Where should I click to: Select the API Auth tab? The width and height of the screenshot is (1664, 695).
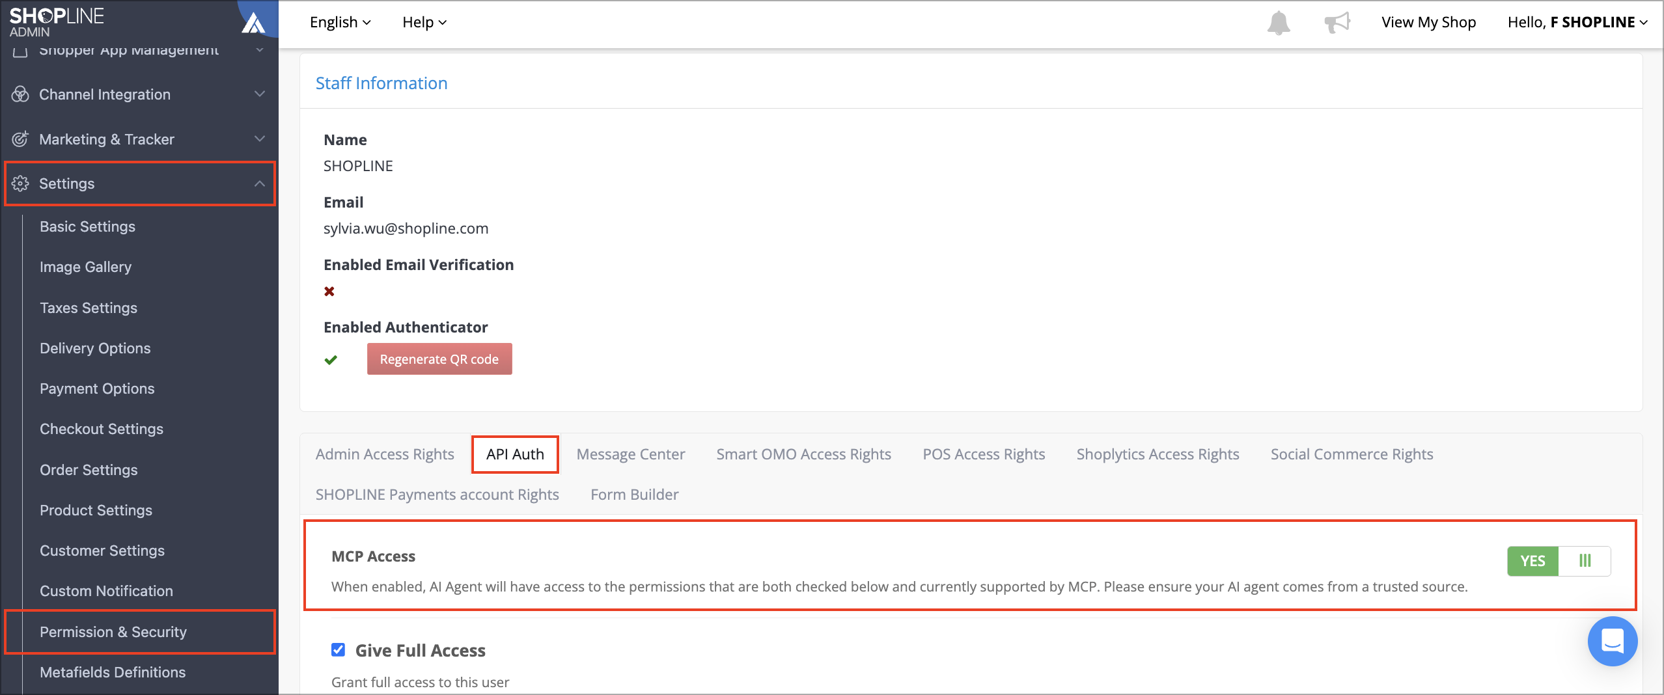pyautogui.click(x=515, y=454)
